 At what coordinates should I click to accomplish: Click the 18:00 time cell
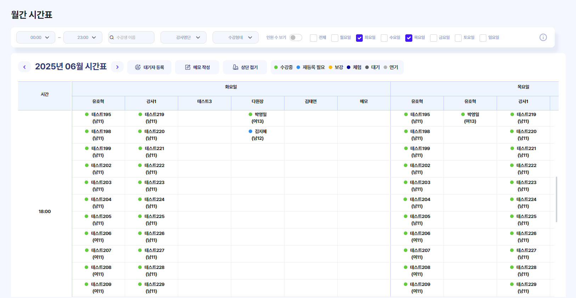(45, 212)
